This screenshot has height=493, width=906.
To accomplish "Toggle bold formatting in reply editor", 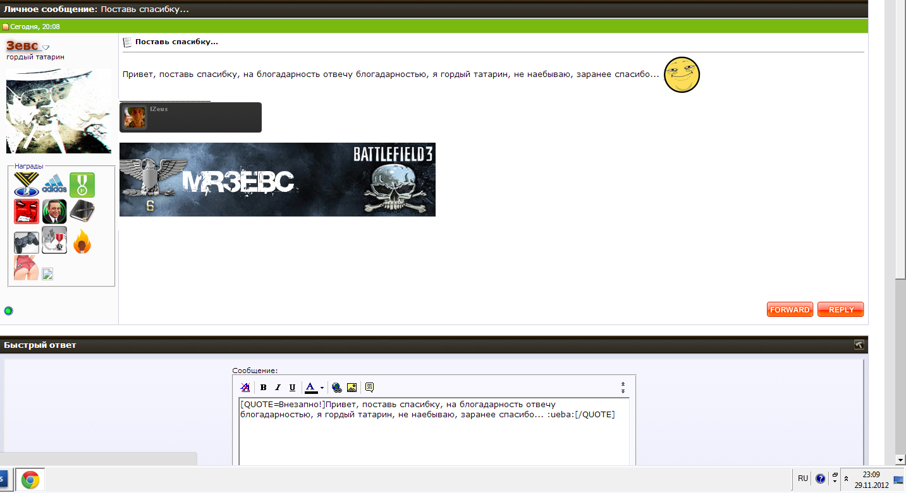I will click(264, 388).
